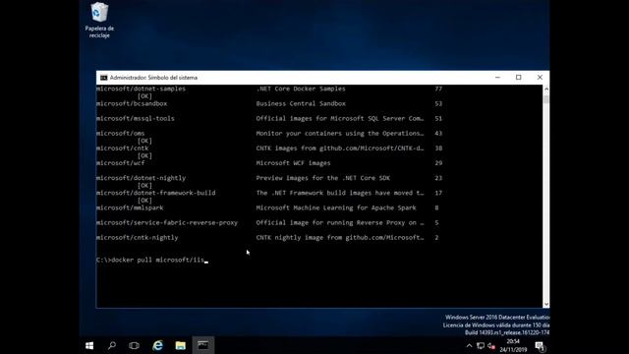629x354 pixels.
Task: Click the microsoft/dotnet-nightly text
Action: pyautogui.click(x=141, y=178)
